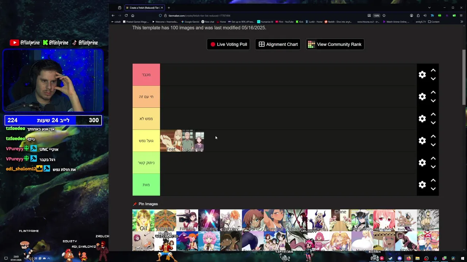Open the Content bookmarks folder
467x262 pixels.
(x=434, y=22)
